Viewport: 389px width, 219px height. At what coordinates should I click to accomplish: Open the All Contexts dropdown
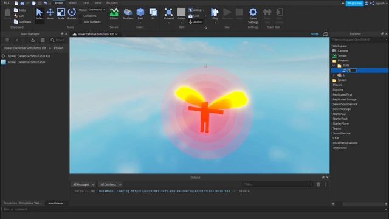111,184
